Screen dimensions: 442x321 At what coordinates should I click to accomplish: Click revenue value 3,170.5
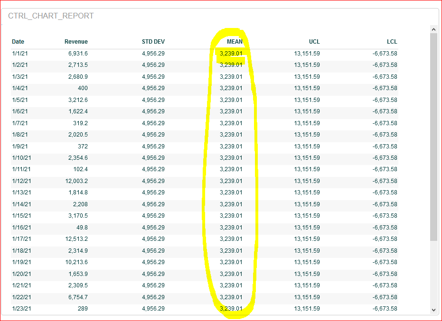click(x=78, y=216)
